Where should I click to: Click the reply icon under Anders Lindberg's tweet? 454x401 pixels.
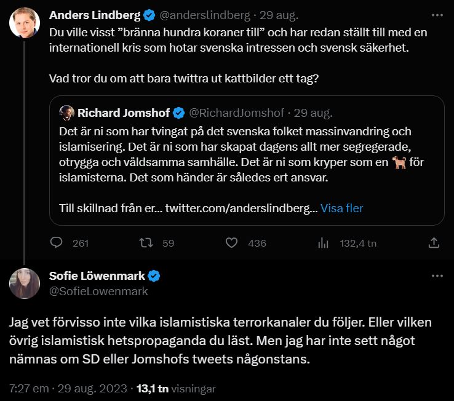(57, 243)
